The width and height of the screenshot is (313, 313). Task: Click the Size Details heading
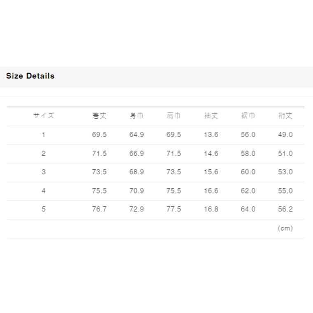click(x=30, y=76)
